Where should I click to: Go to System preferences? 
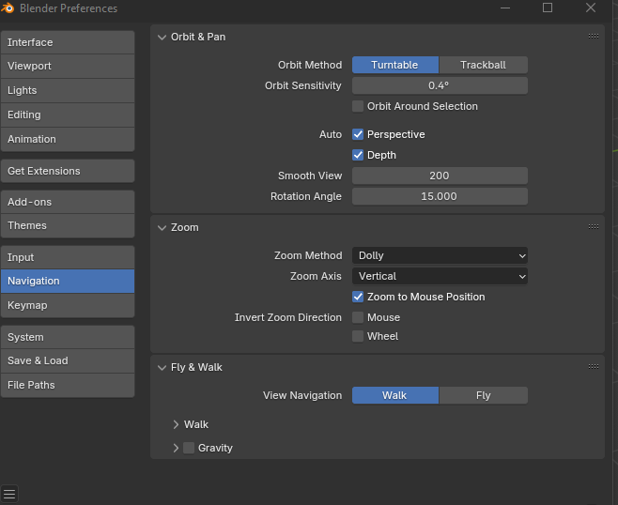(68, 337)
